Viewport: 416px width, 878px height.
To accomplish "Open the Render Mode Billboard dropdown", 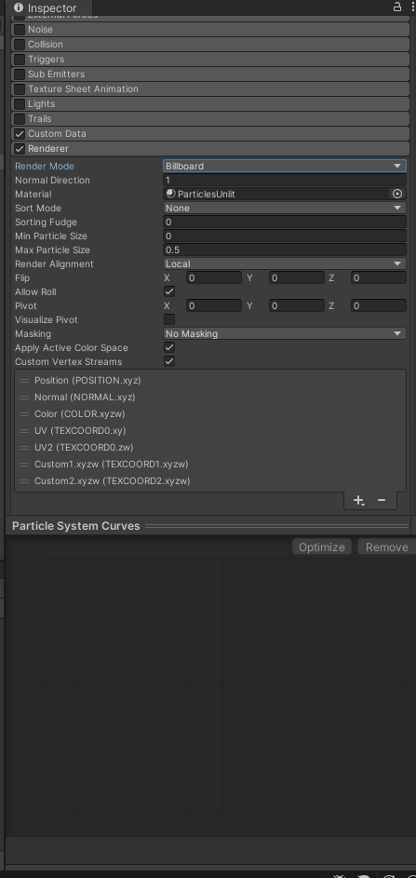I will tap(285, 166).
